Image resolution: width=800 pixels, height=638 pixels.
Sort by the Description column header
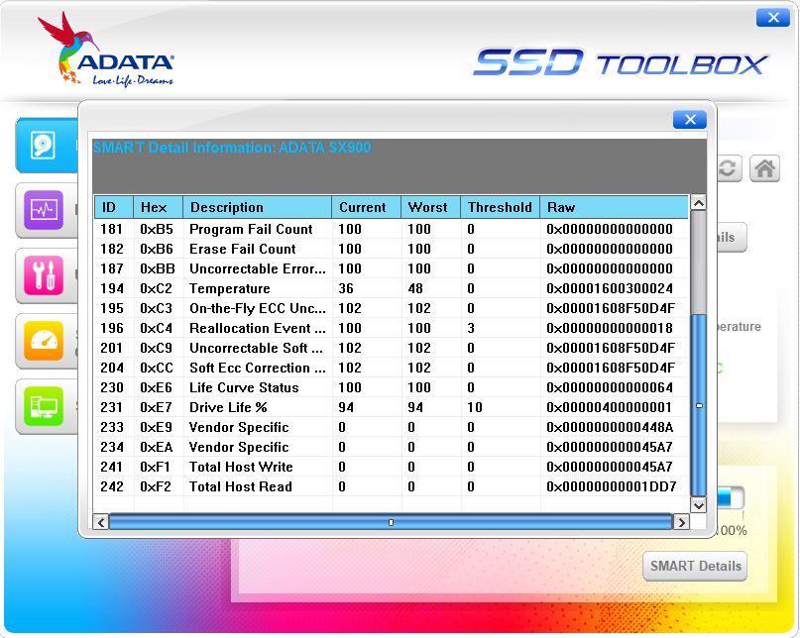pyautogui.click(x=257, y=207)
